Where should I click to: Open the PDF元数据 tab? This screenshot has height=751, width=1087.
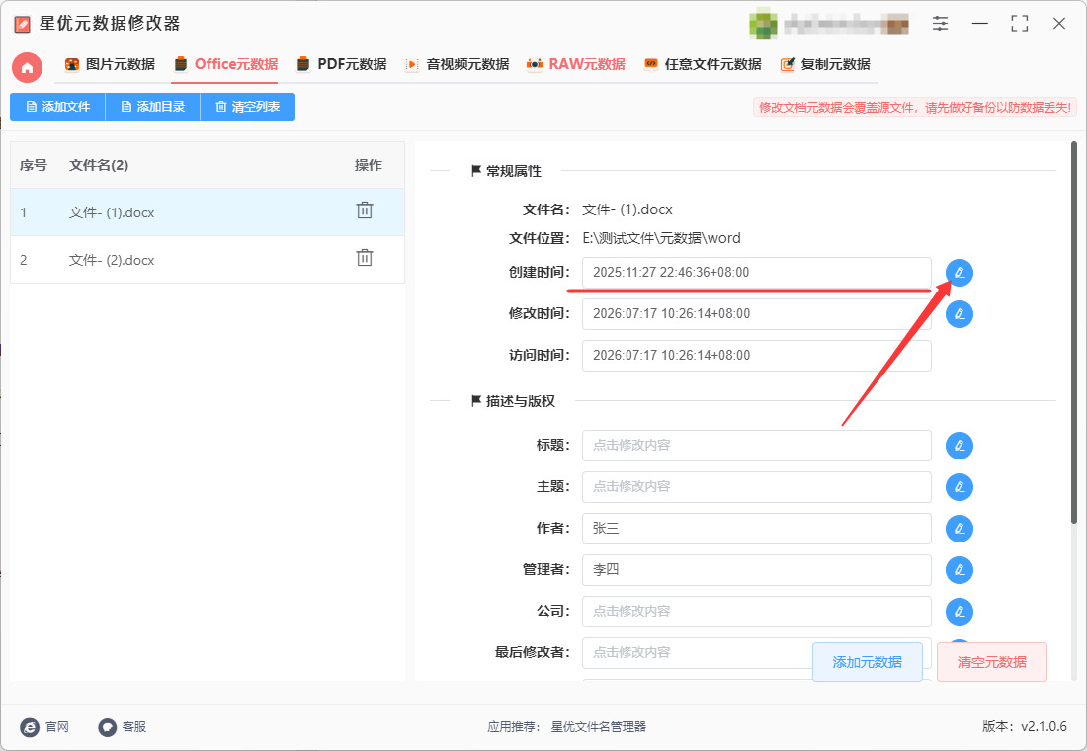(x=342, y=64)
